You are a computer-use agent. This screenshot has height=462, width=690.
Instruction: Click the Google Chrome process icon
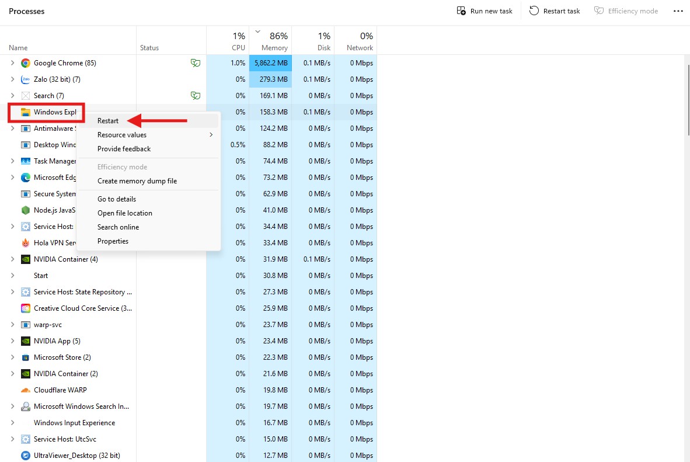26,63
